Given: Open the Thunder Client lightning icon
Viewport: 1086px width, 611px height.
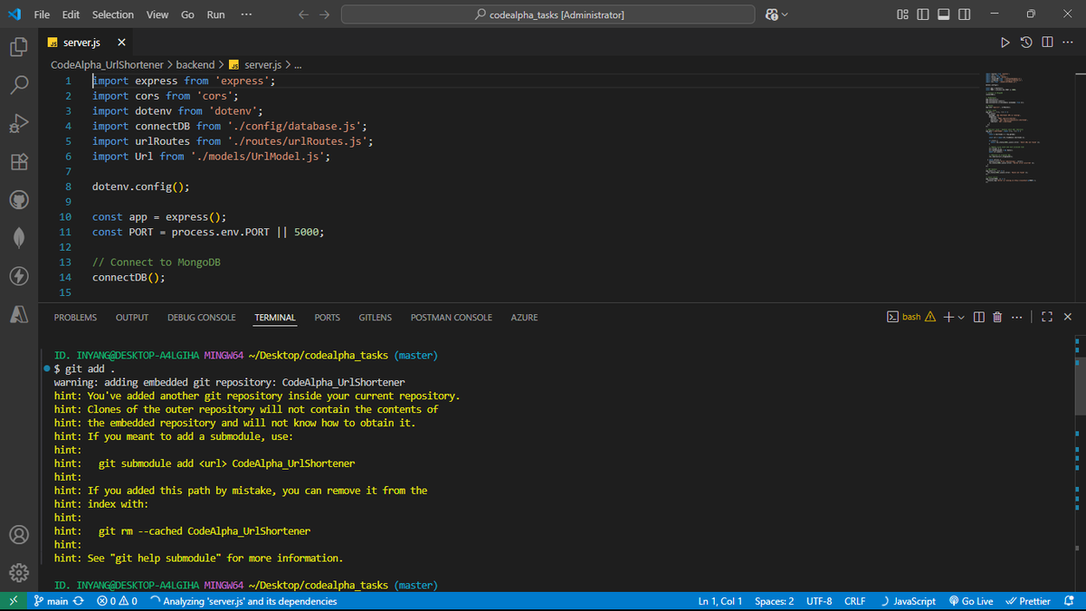Looking at the screenshot, I should pos(19,276).
